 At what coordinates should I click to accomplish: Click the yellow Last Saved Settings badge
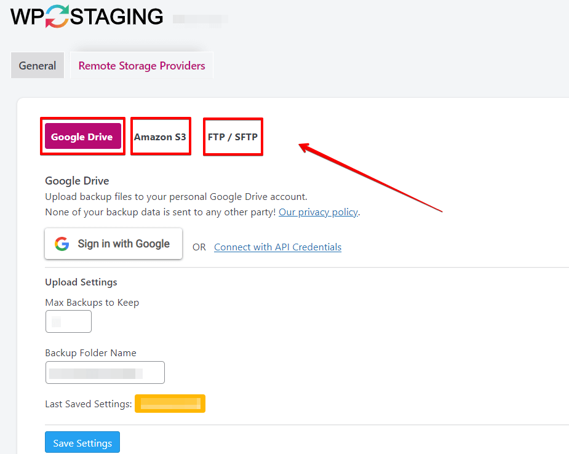[170, 404]
